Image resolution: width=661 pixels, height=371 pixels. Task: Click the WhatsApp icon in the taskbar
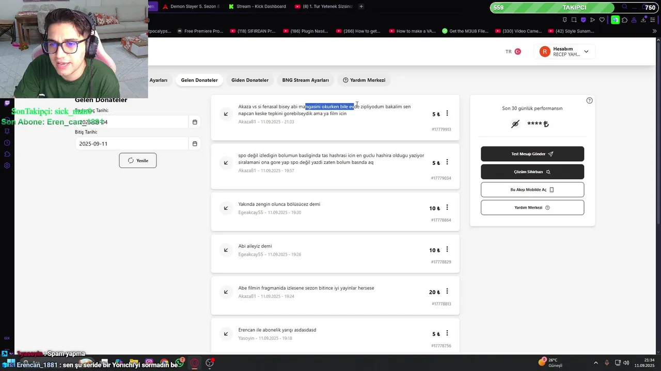(x=179, y=363)
